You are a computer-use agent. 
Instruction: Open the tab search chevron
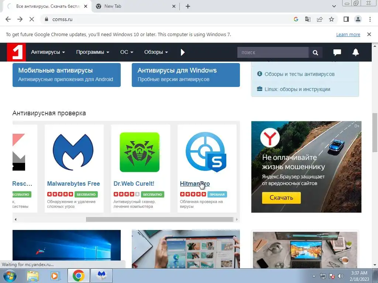click(x=334, y=6)
